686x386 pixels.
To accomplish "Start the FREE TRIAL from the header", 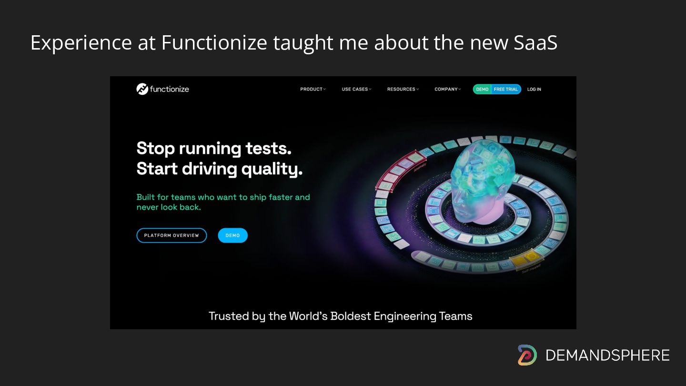I will tap(506, 89).
